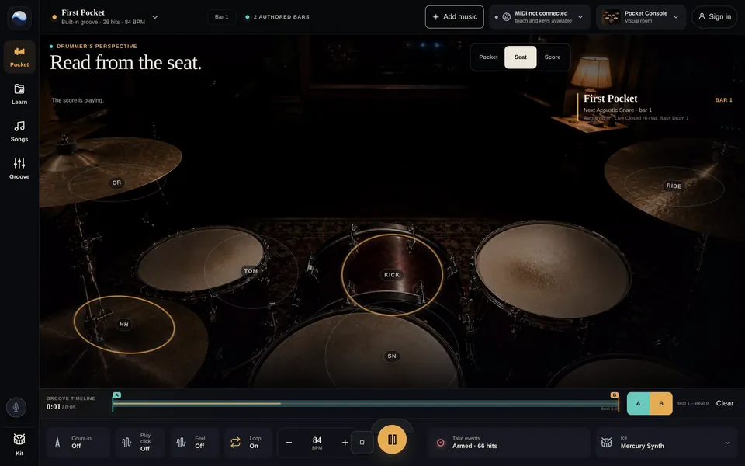The image size is (745, 466).
Task: Open the Kit Mercury Synth dropdown
Action: [669, 443]
